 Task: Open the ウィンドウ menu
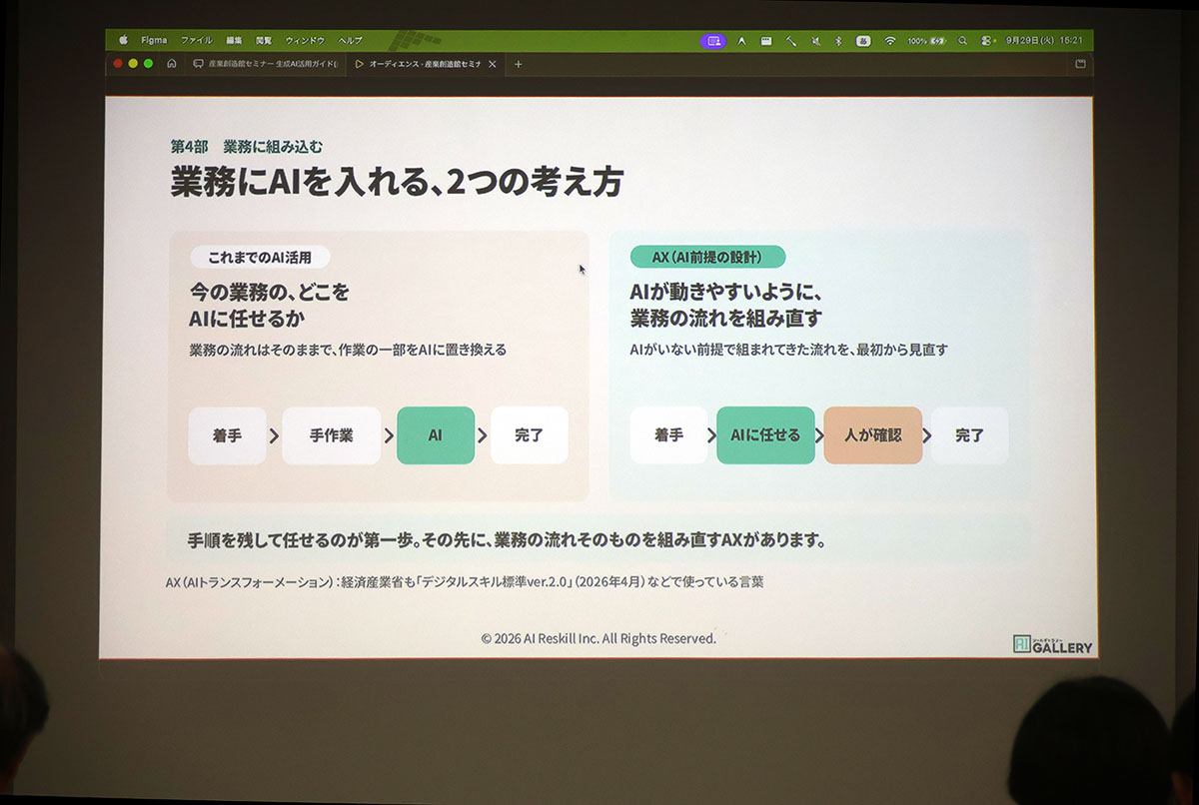[305, 41]
